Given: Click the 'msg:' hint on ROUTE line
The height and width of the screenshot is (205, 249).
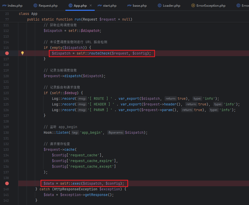Looking at the screenshot, I should 82,99.
